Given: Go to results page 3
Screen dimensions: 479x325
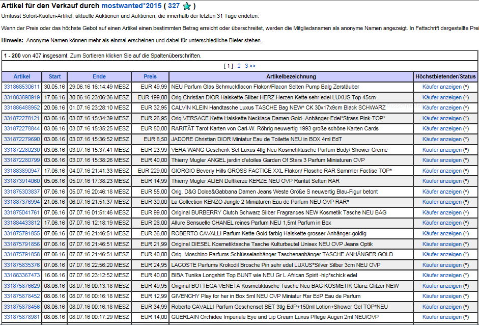Looking at the screenshot, I should point(246,66).
